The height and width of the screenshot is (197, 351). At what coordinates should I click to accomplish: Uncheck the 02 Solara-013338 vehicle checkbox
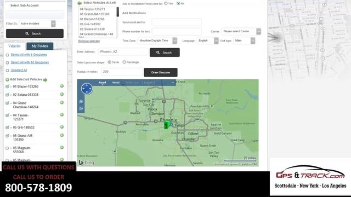click(x=7, y=95)
